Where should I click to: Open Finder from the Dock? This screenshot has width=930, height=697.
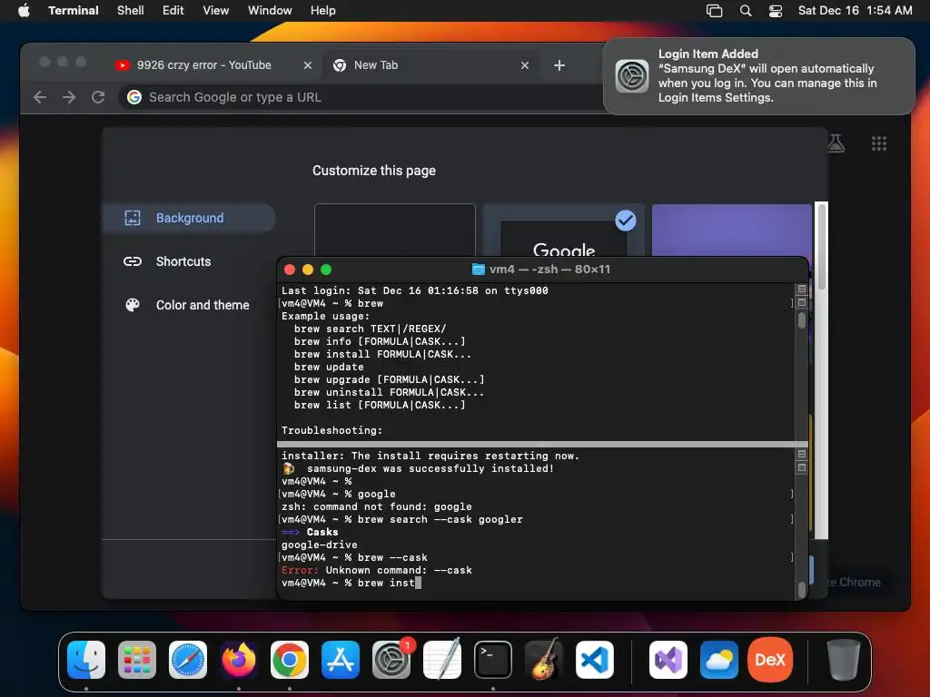(x=86, y=660)
